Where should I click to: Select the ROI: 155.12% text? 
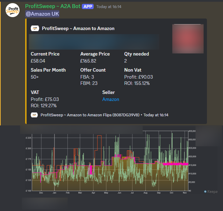(137, 83)
